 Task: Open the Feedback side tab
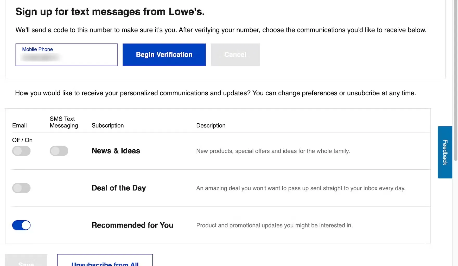point(445,152)
